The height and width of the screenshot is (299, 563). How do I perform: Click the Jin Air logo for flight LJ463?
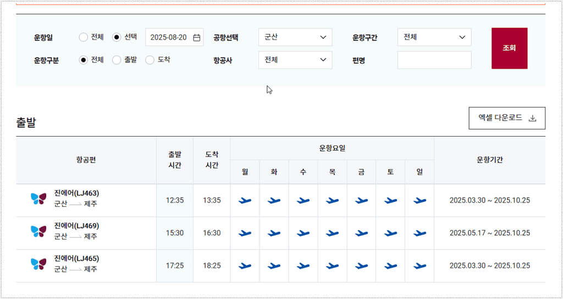pos(38,199)
